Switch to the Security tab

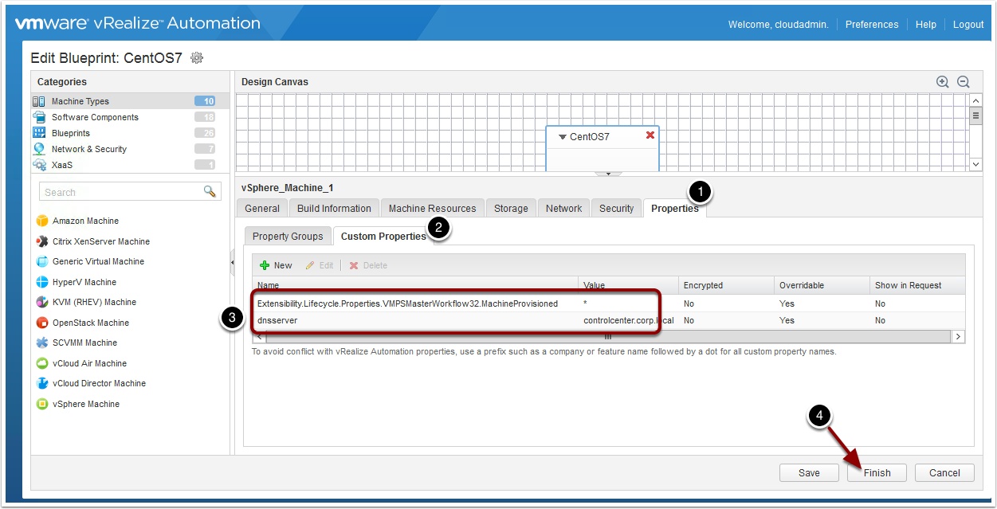(x=616, y=208)
